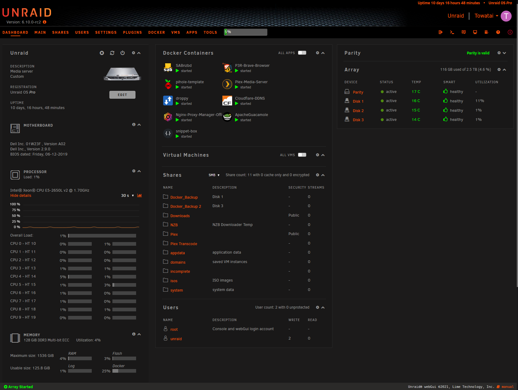Open the Shares panel settings gear
This screenshot has width=518, height=390.
(x=317, y=175)
